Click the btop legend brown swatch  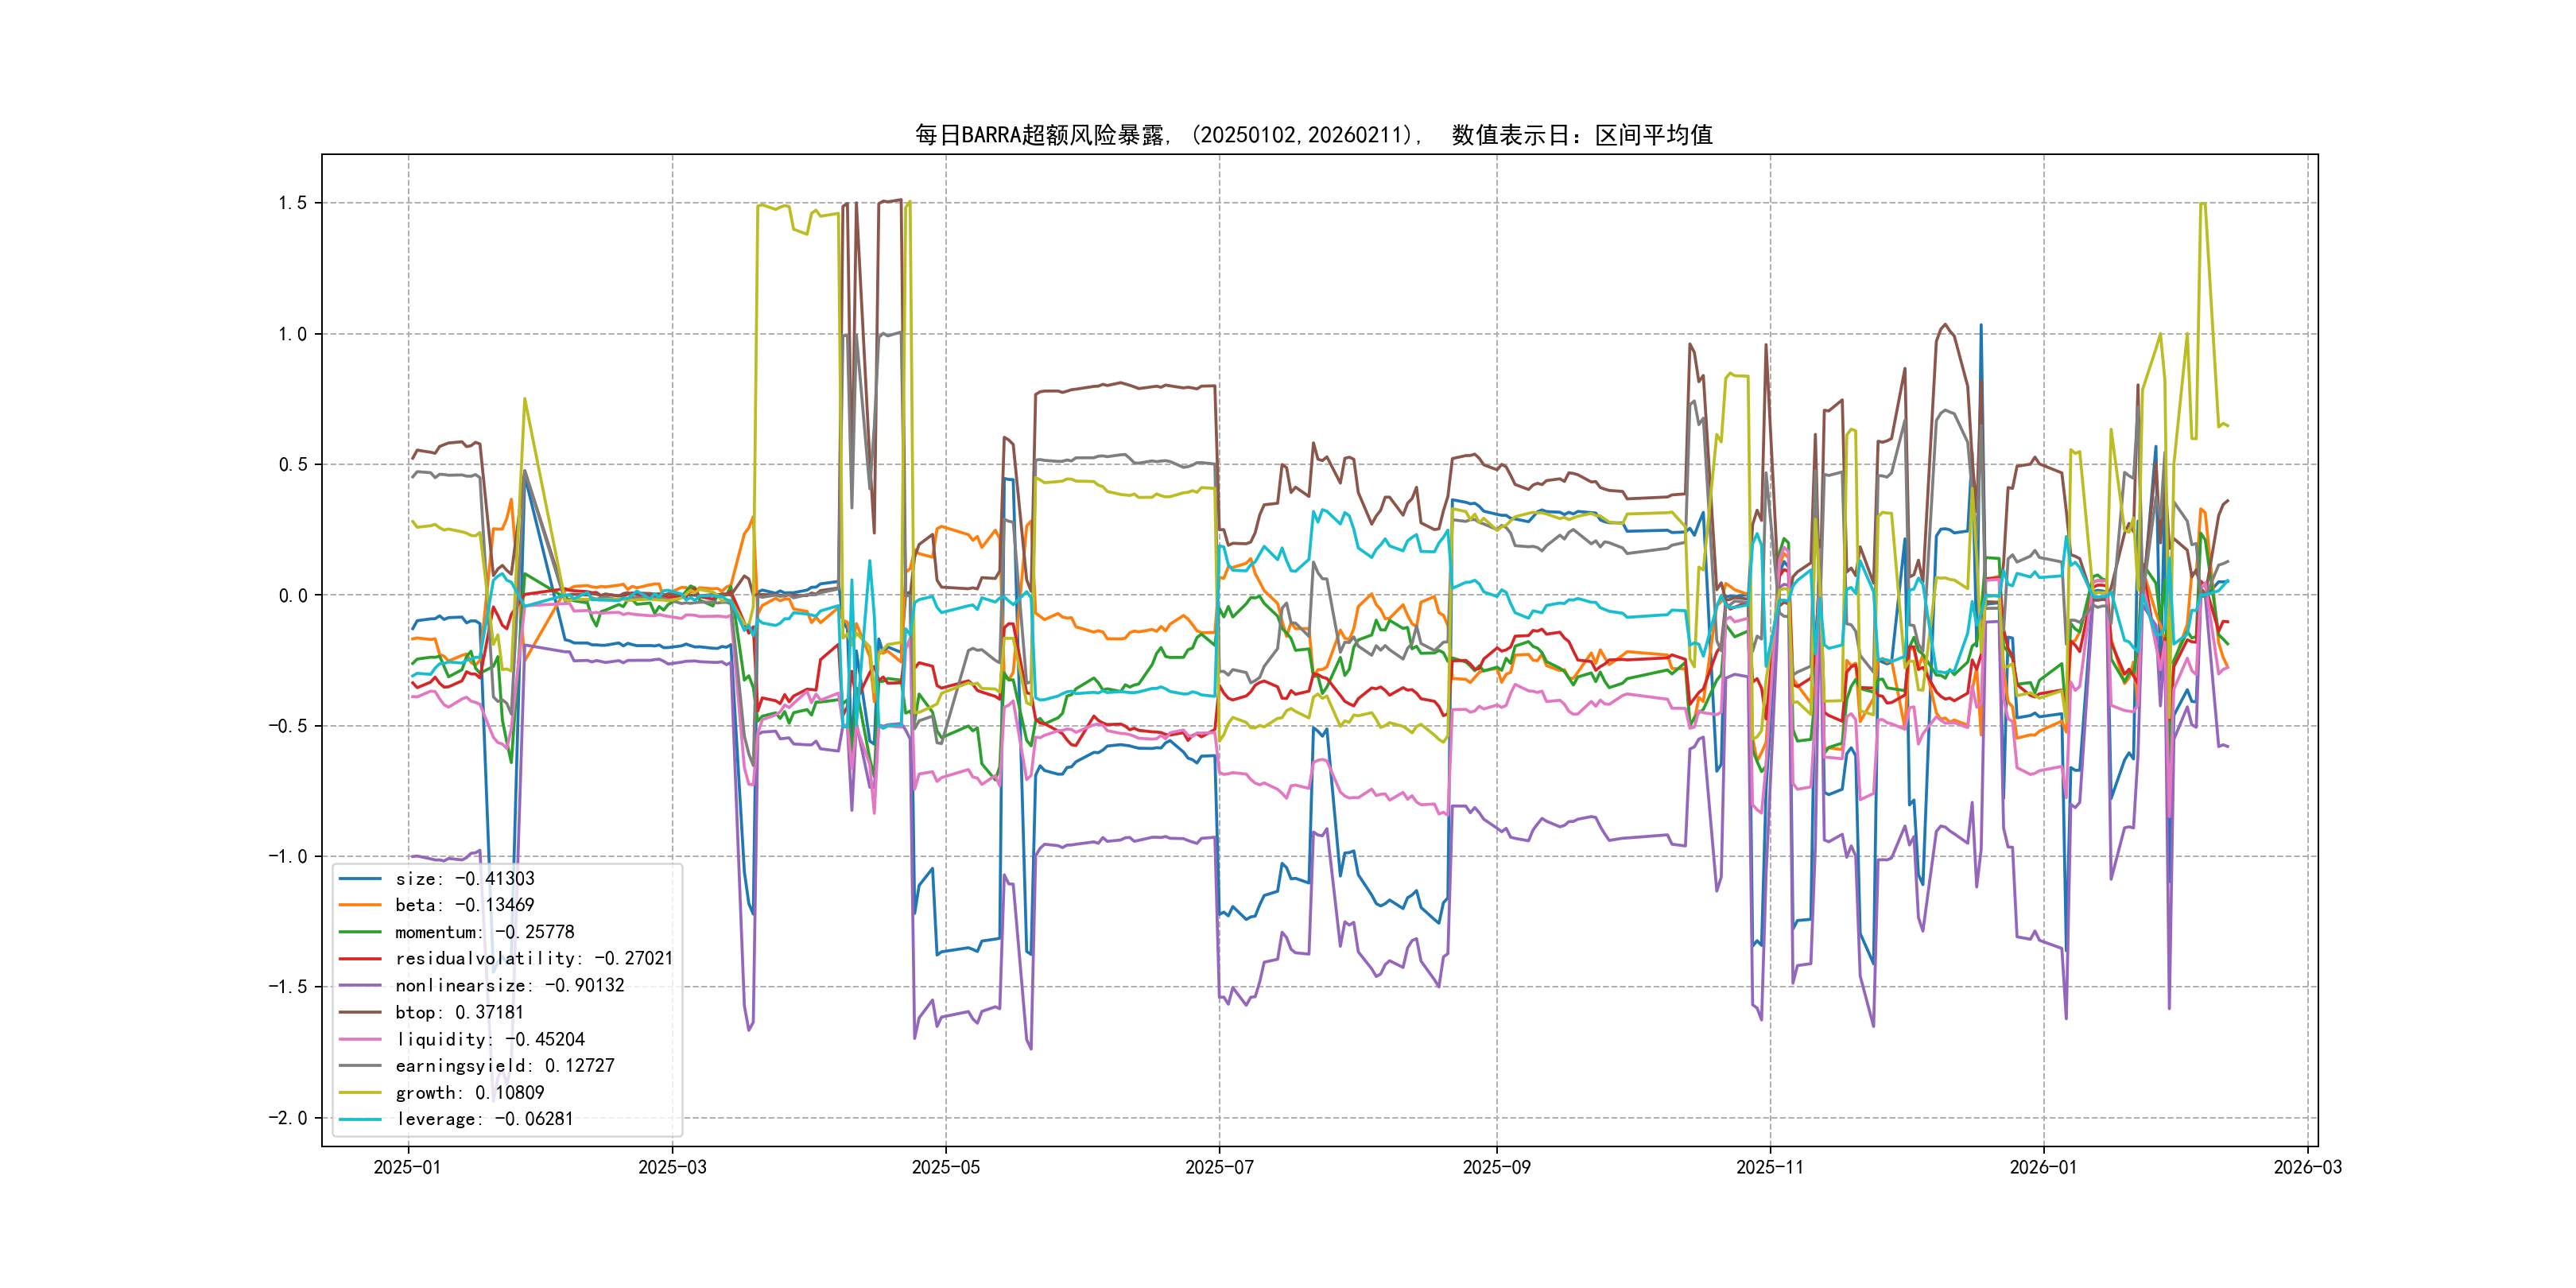click(x=360, y=1012)
